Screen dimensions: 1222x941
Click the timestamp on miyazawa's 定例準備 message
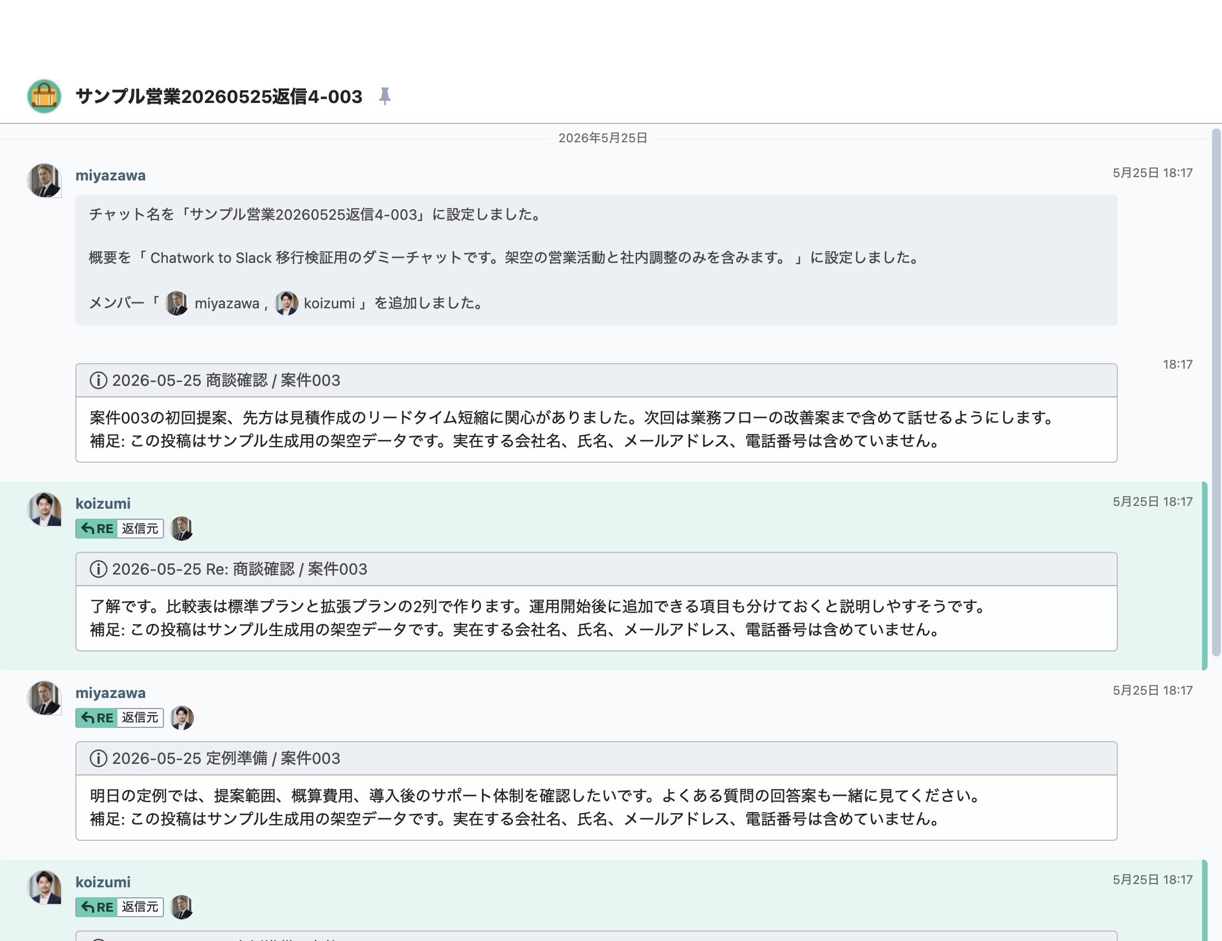point(1153,690)
